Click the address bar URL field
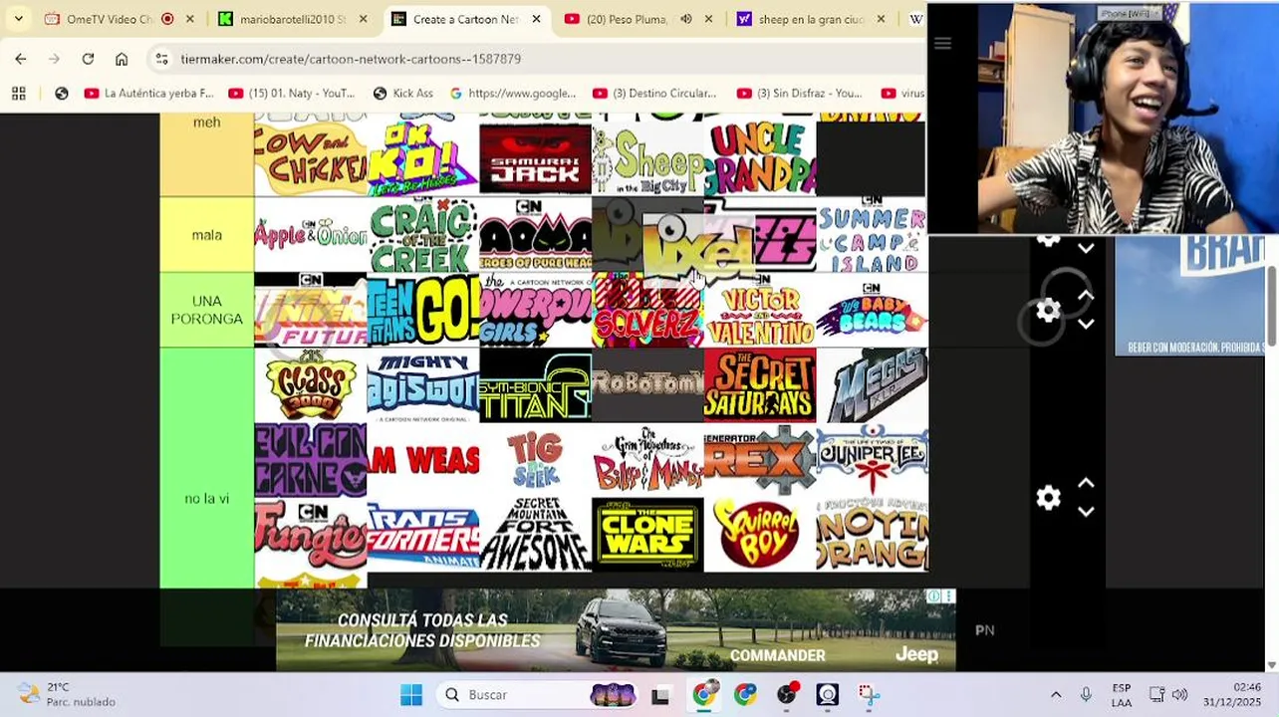 (x=538, y=59)
